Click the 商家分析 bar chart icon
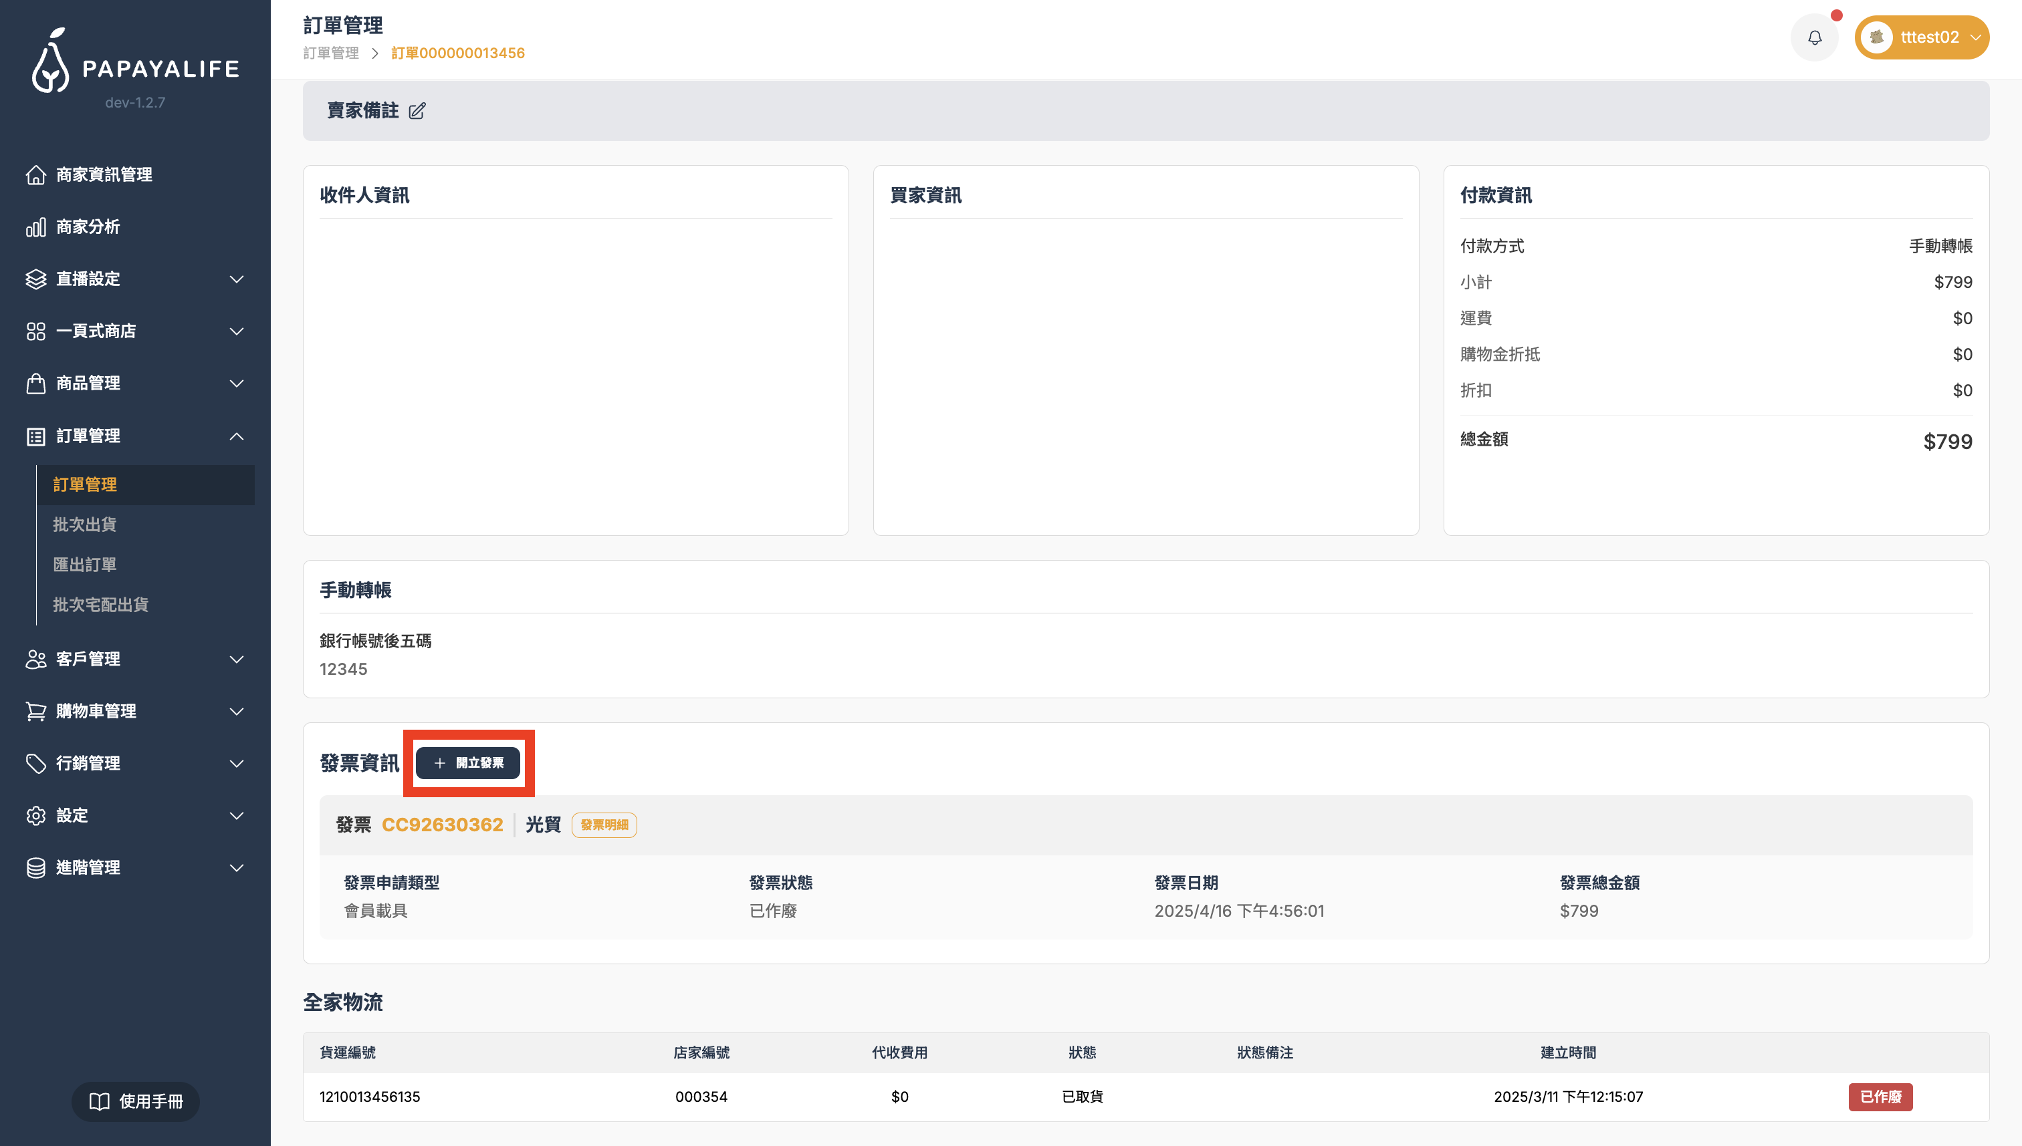Image resolution: width=2022 pixels, height=1146 pixels. [35, 227]
